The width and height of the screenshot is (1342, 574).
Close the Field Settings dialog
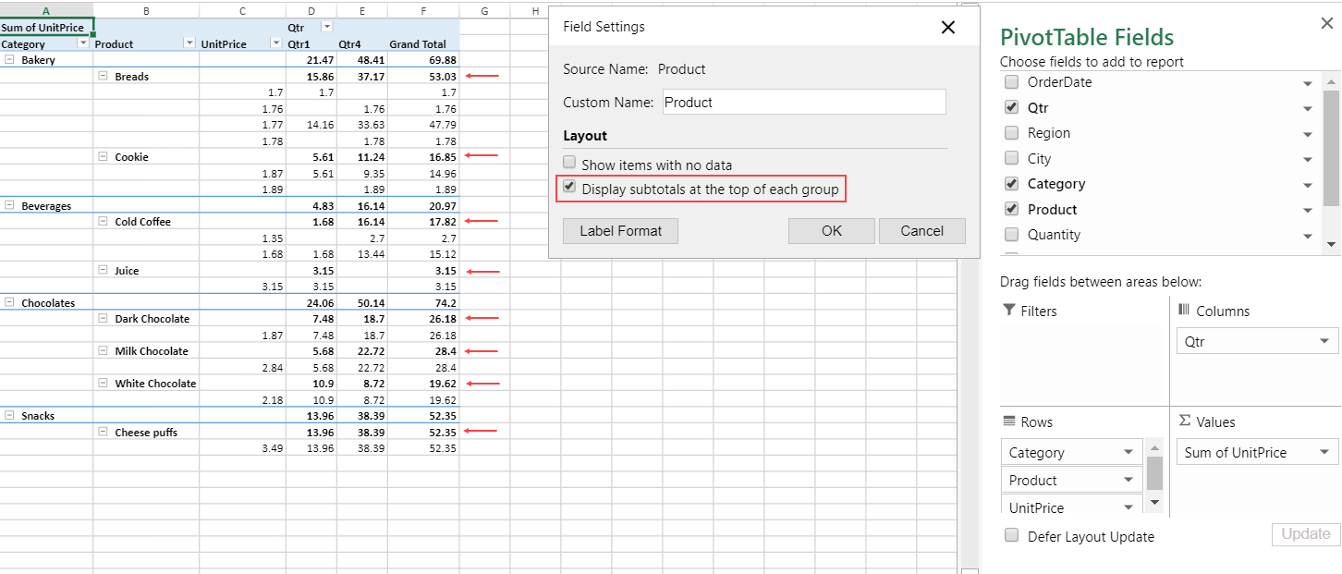pyautogui.click(x=947, y=28)
